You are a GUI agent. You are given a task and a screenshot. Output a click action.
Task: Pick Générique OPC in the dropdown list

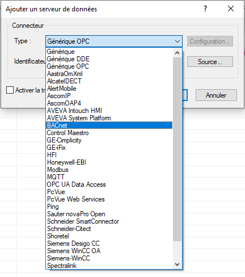click(x=109, y=66)
